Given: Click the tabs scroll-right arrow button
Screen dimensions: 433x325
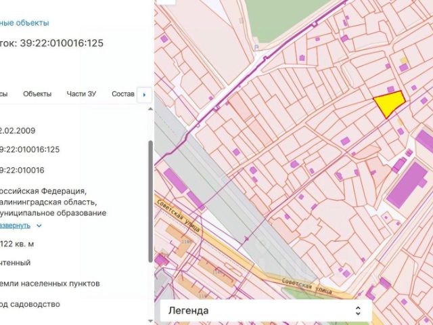Looking at the screenshot, I should click(144, 95).
